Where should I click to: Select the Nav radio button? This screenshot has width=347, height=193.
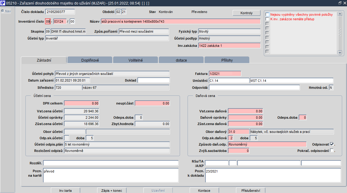pyautogui.click(x=2, y=11)
